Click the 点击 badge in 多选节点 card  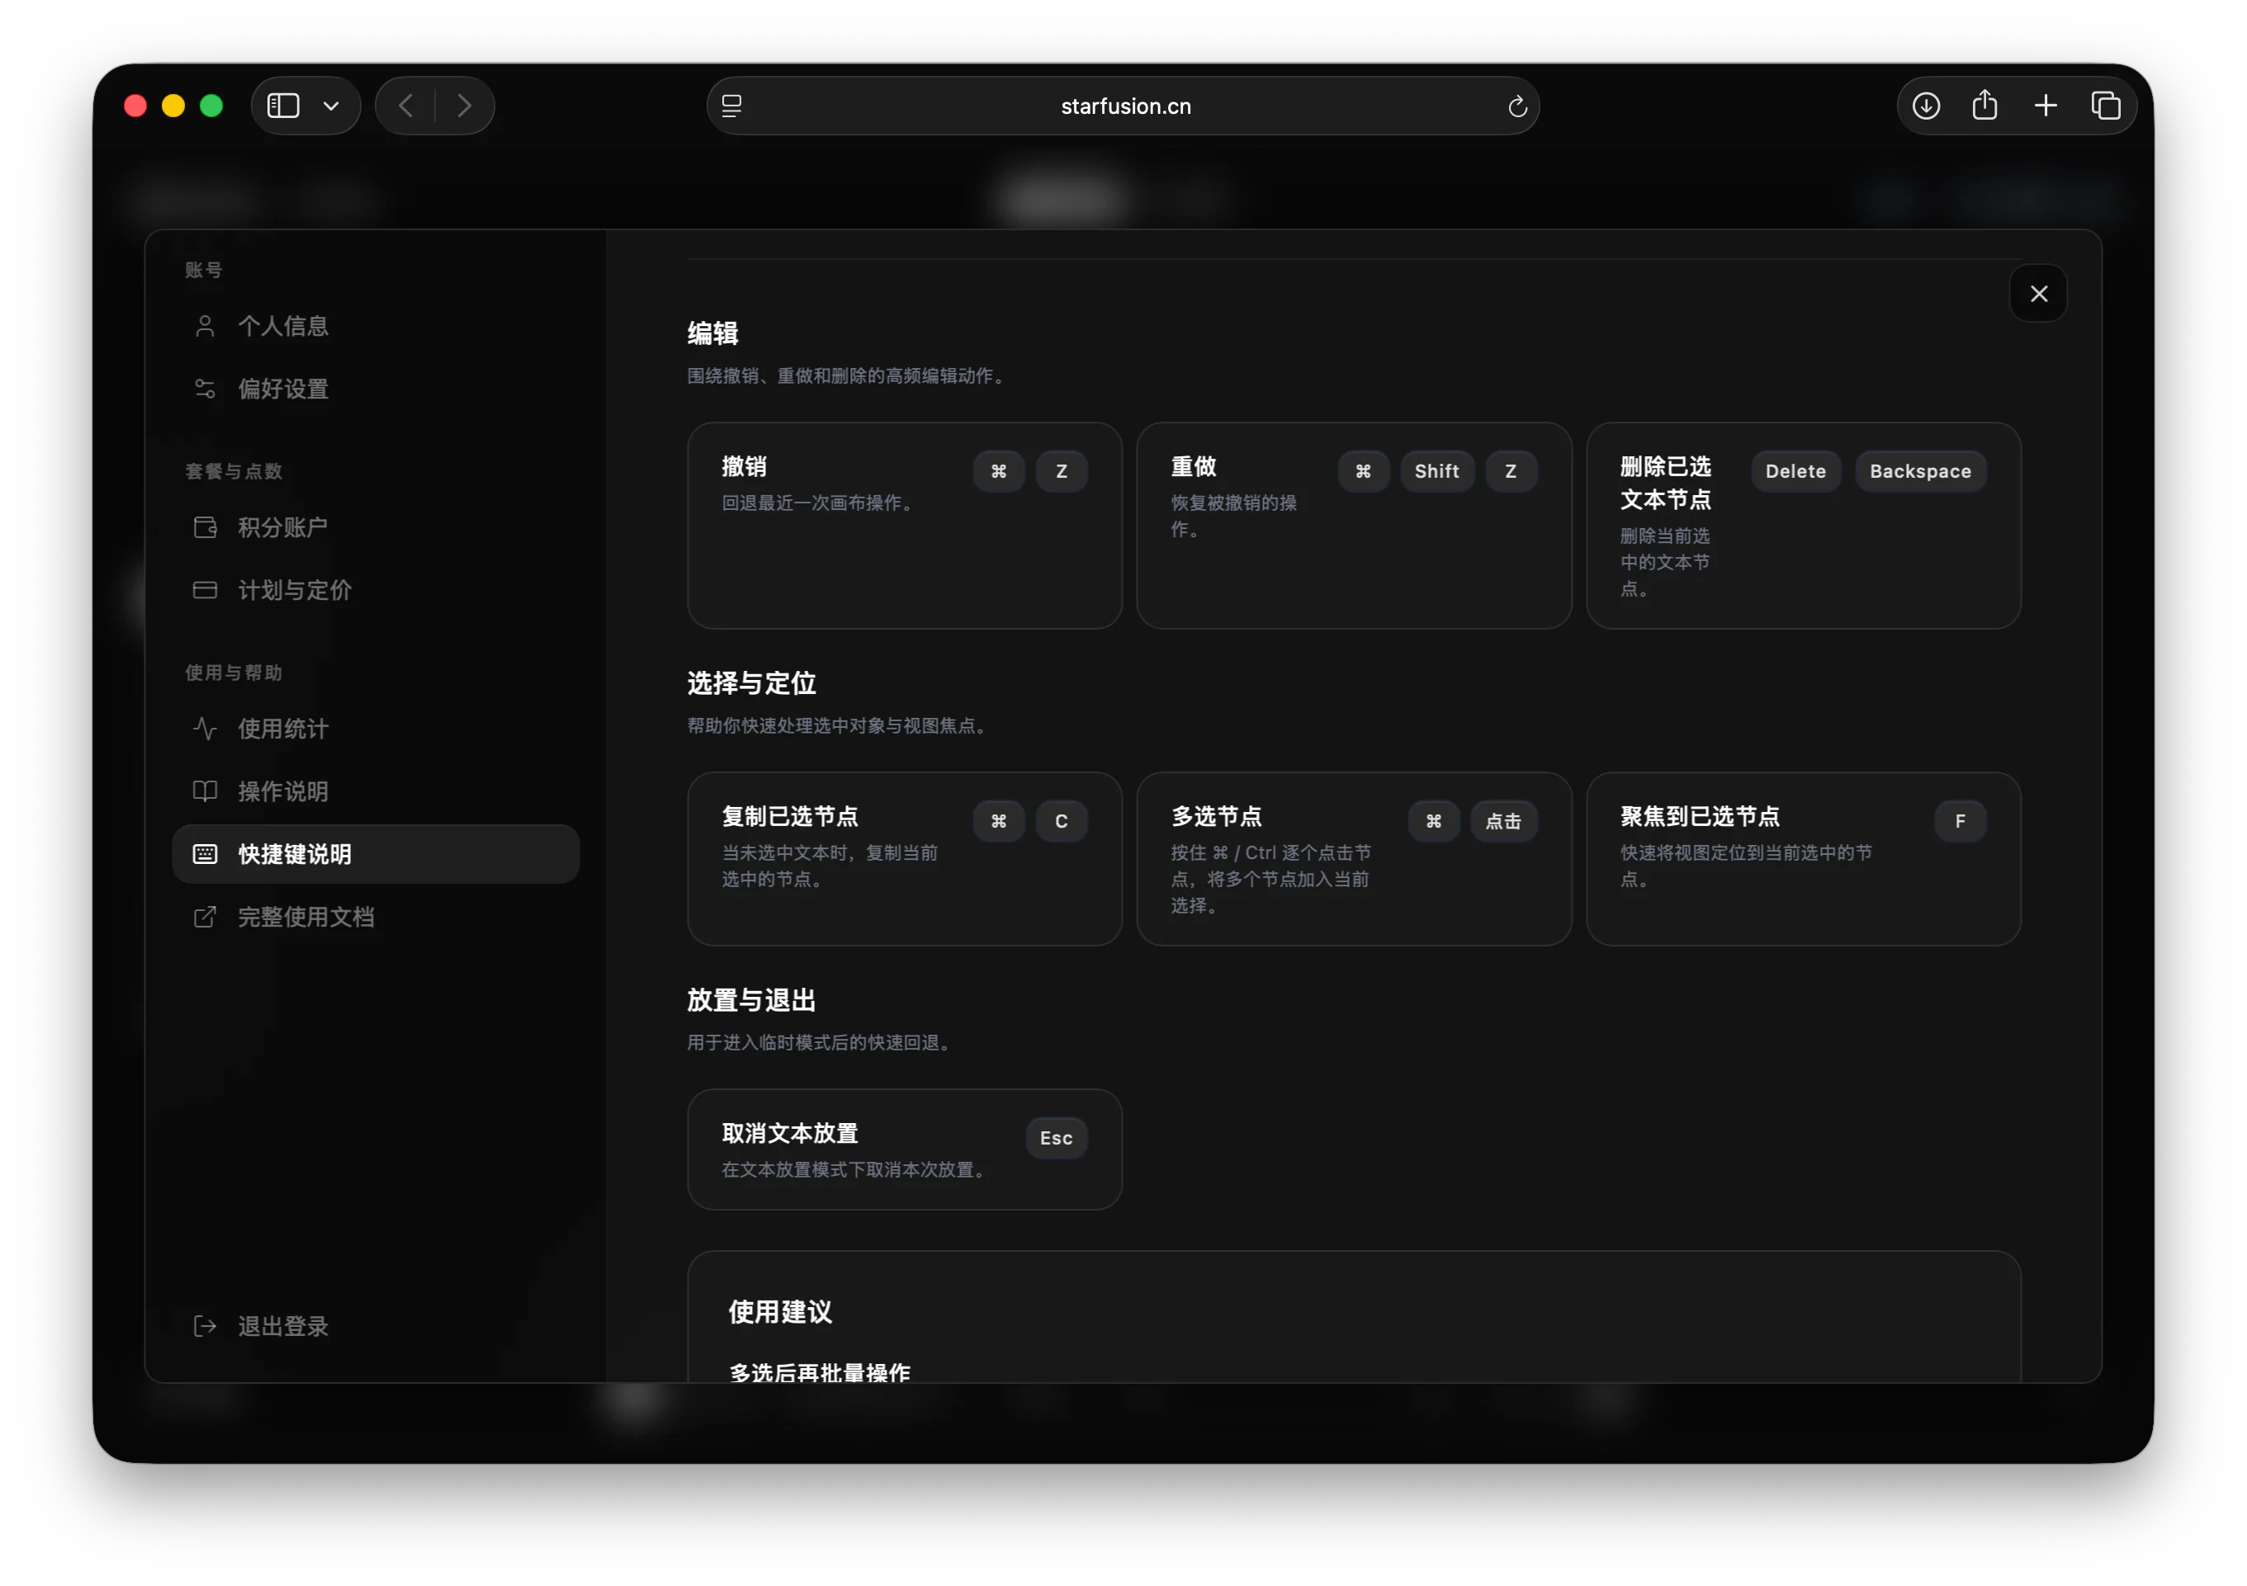click(x=1503, y=822)
